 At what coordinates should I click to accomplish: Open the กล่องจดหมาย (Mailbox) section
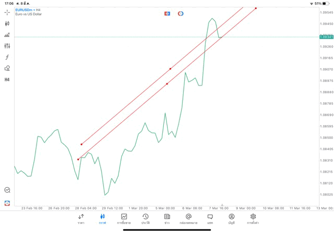pos(188,218)
